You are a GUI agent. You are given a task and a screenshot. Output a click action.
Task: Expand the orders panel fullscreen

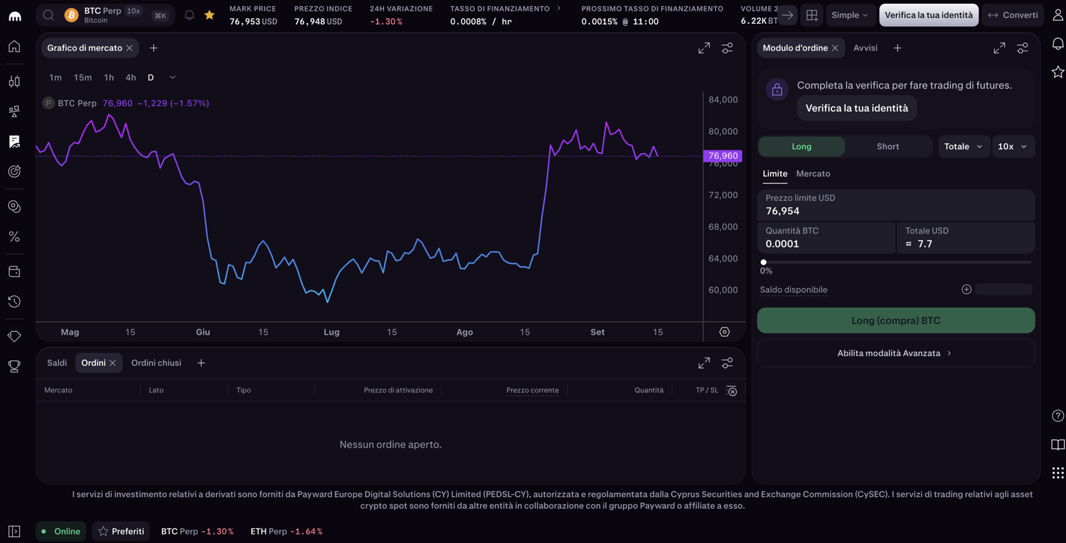pos(704,363)
